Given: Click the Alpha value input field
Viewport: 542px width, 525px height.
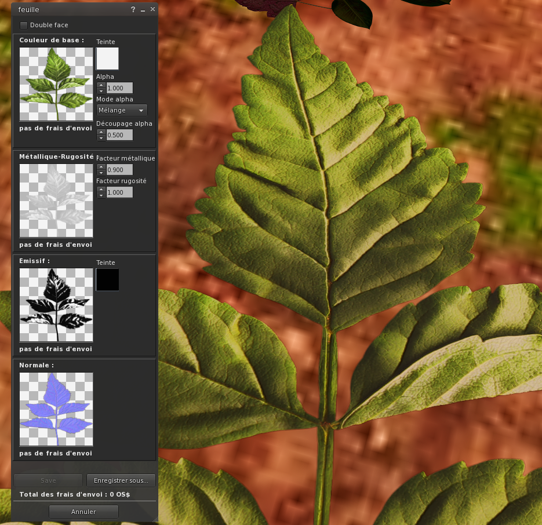Looking at the screenshot, I should pyautogui.click(x=119, y=88).
